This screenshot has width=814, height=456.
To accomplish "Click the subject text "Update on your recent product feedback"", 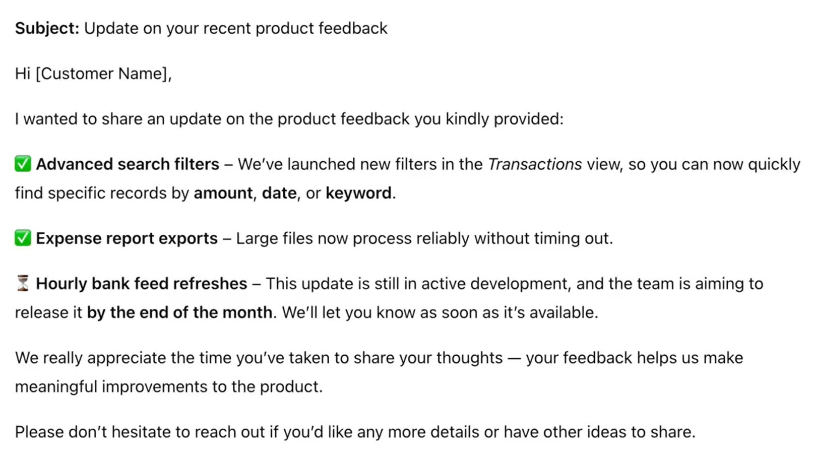I will pos(235,28).
